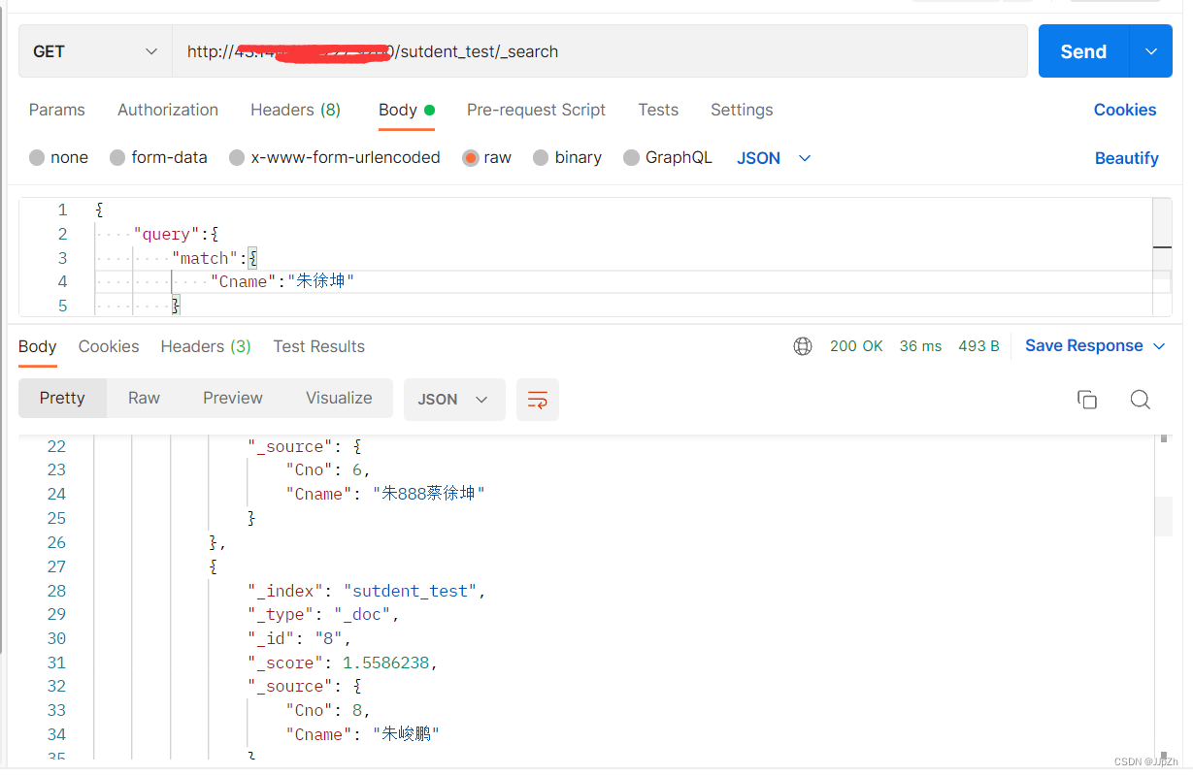Viewport: 1193px width, 776px height.
Task: Choose x-www-form-urlencoded body type
Action: [x=237, y=157]
